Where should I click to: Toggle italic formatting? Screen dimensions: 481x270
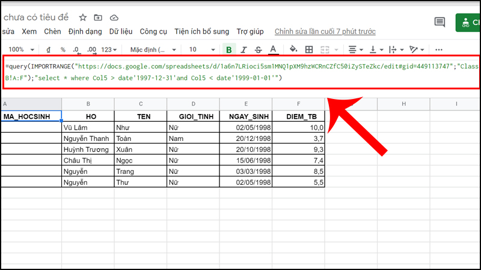click(243, 49)
